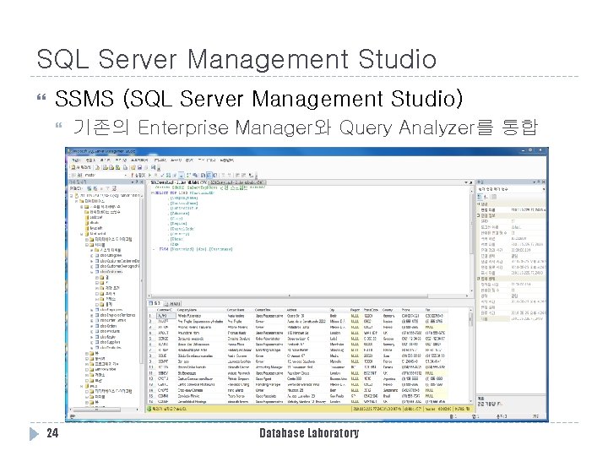Select the ALFKI cell in results row 1

click(x=166, y=316)
